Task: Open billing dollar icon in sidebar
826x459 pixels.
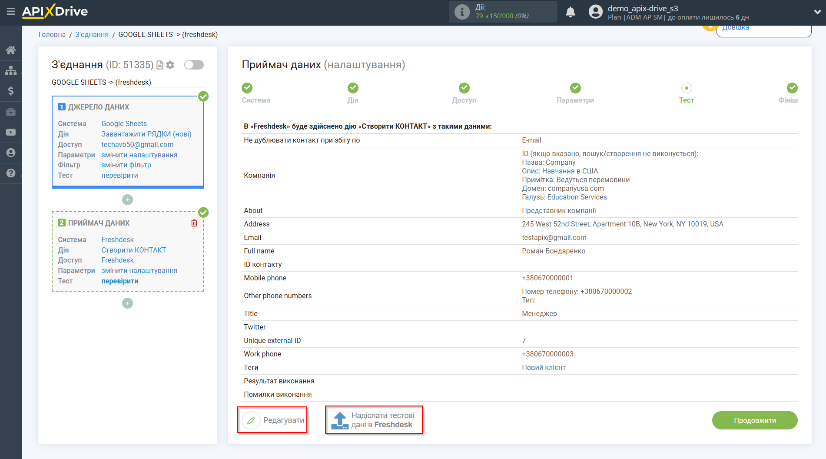Action: [11, 91]
